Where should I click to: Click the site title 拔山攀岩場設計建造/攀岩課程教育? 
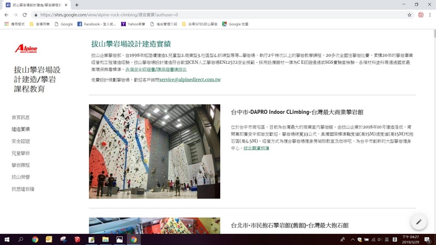(x=37, y=80)
